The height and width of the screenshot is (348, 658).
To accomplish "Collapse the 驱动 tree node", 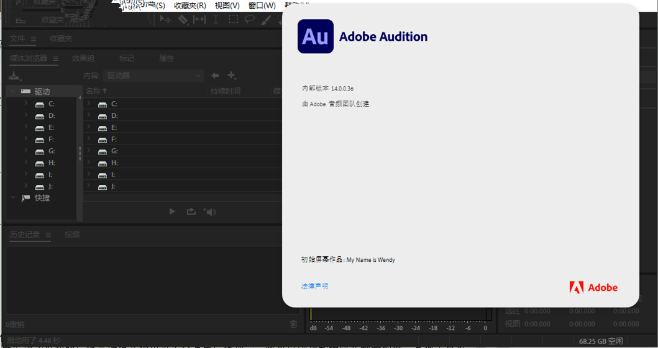I will tap(12, 91).
